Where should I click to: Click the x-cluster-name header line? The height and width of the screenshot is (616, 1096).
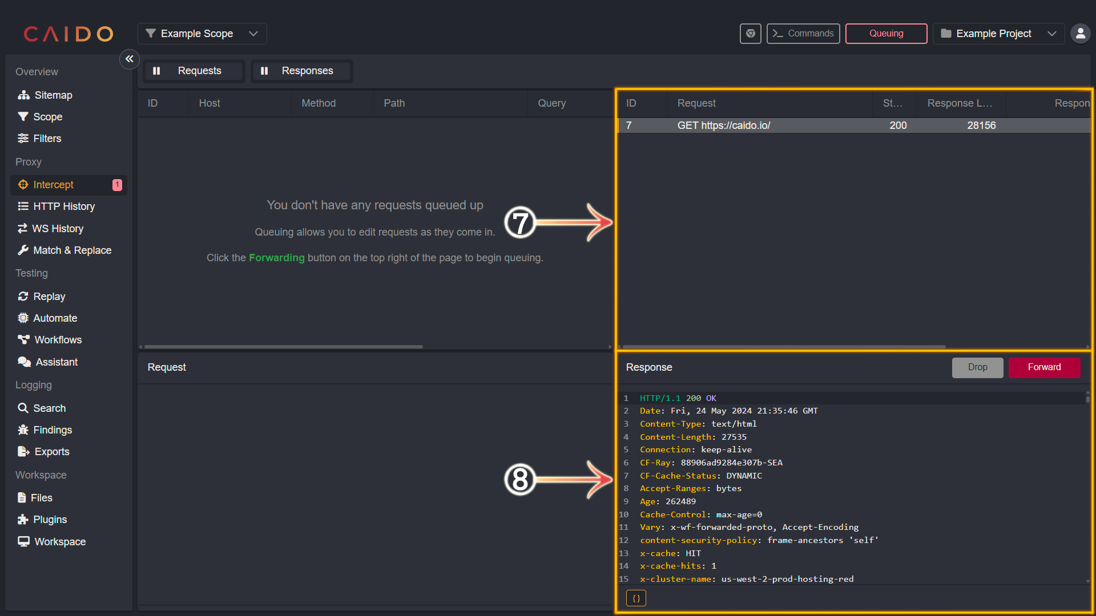pos(747,579)
